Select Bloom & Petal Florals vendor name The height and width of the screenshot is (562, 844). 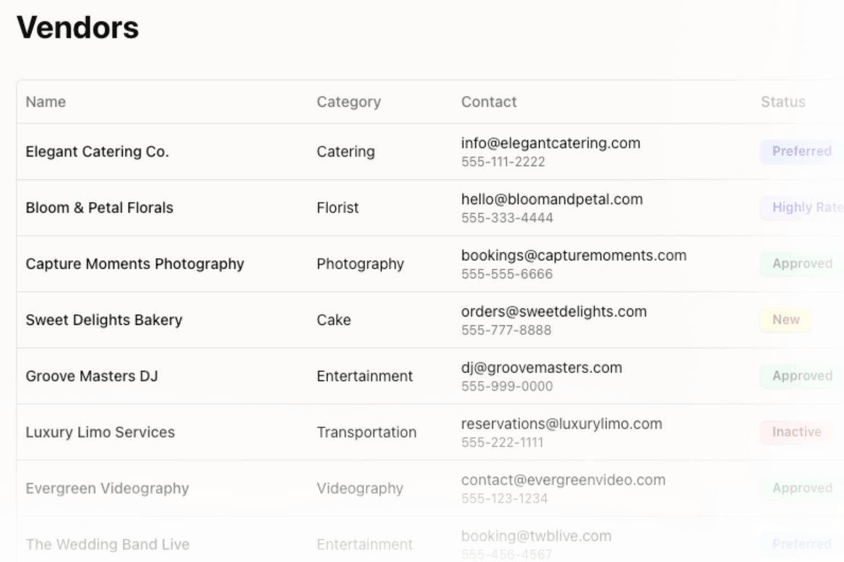click(x=100, y=208)
